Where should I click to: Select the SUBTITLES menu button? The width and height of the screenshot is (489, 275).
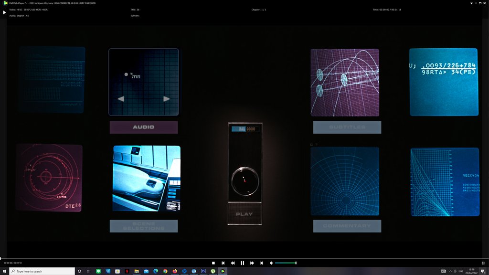(347, 127)
